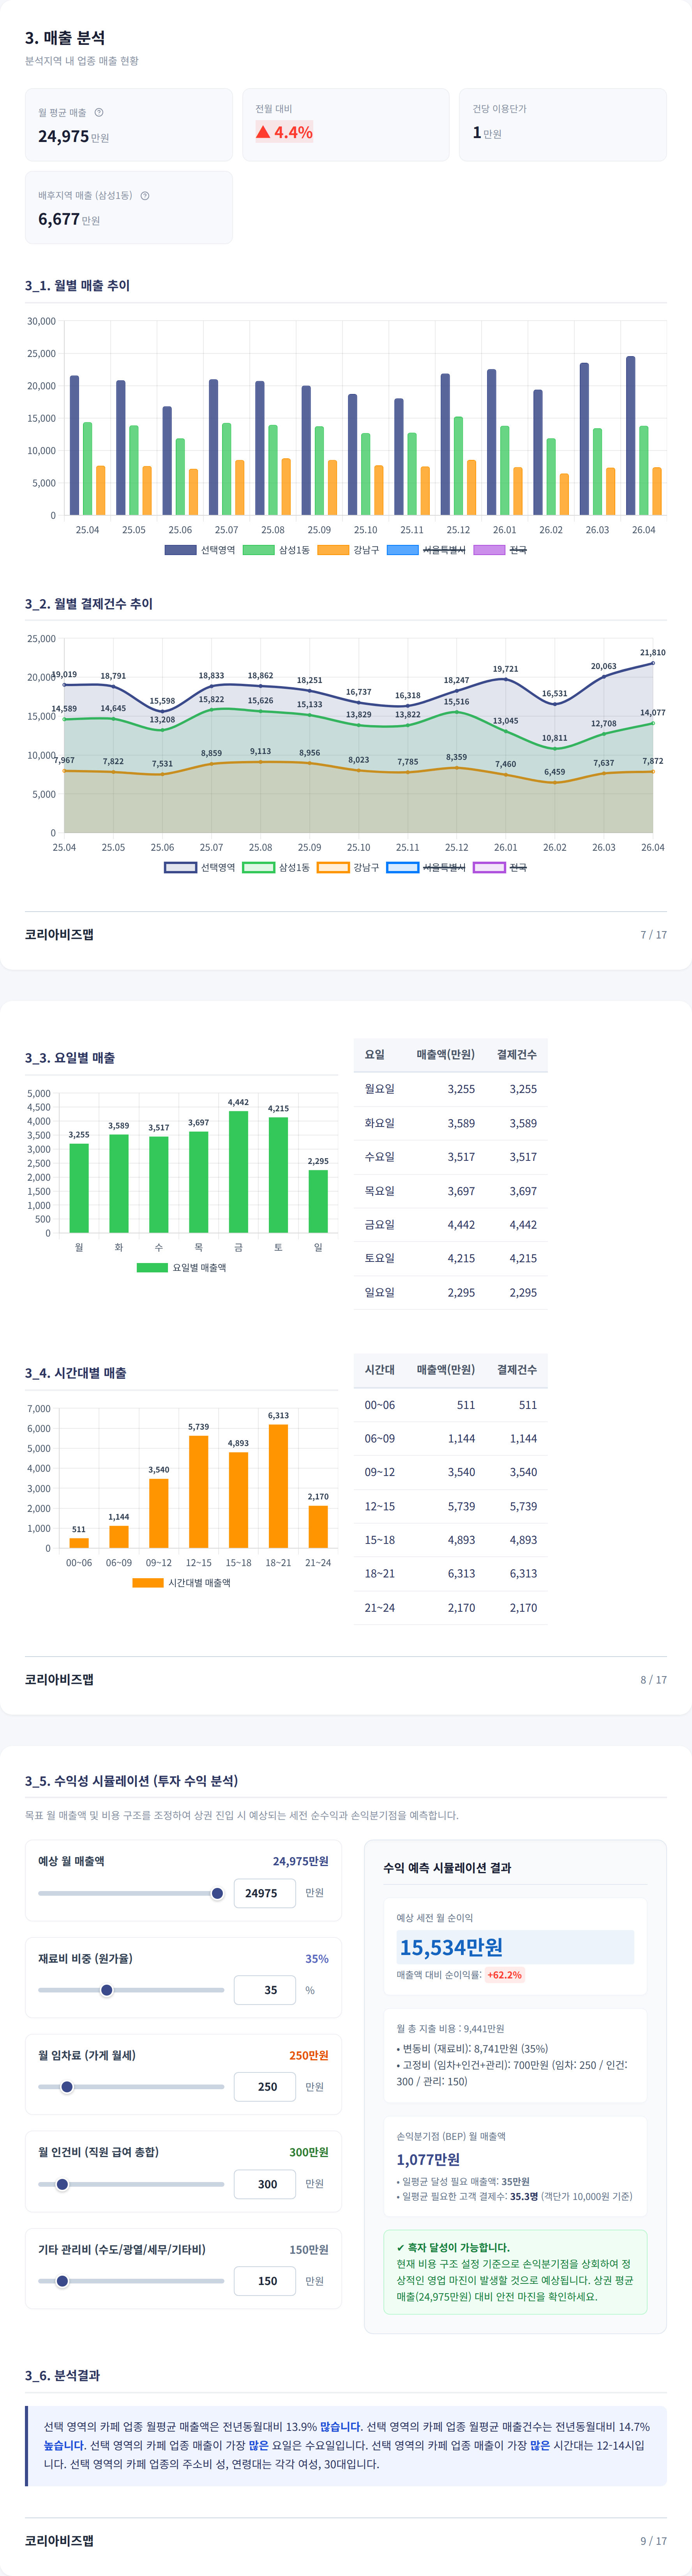Click the 월 인건비 slider handle
This screenshot has height=2576, width=692.
(x=62, y=2184)
